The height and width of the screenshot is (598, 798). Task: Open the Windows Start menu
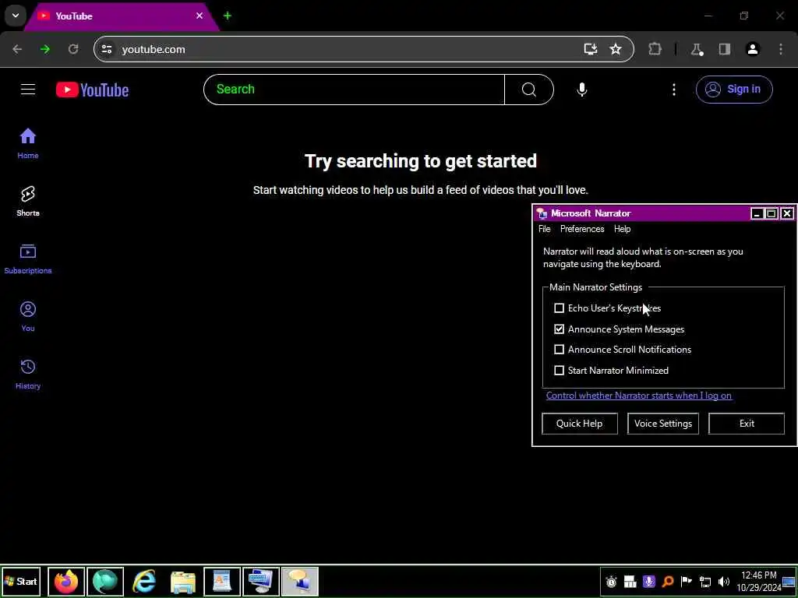click(x=21, y=581)
